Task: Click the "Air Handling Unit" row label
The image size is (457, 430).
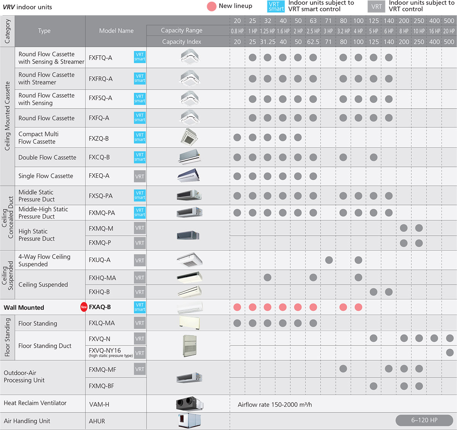Action: [x=27, y=421]
